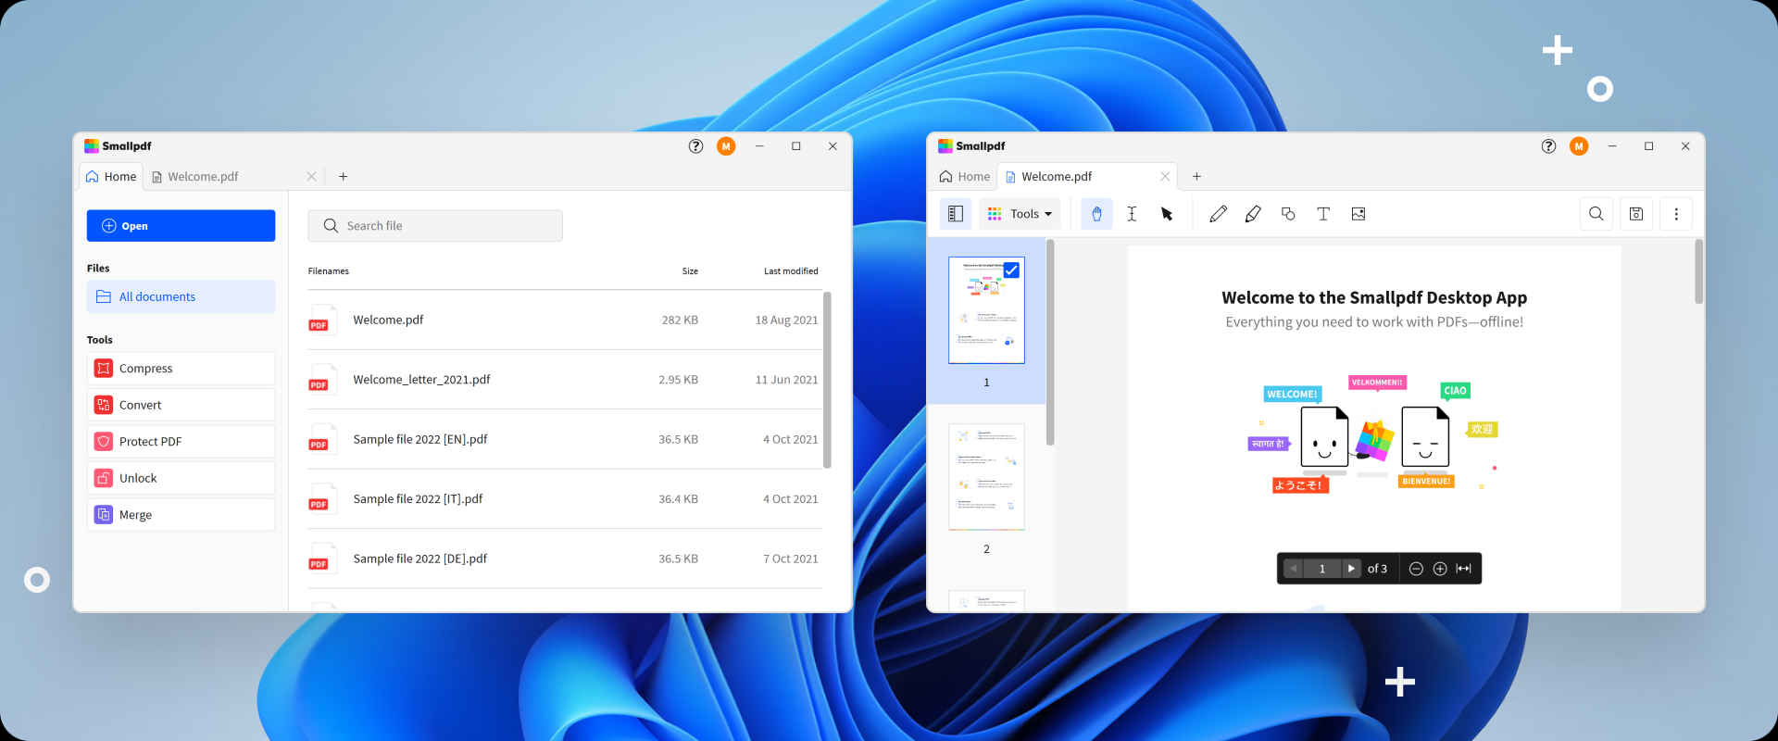Open the Unlock tool
This screenshot has height=741, width=1778.
[x=181, y=478]
